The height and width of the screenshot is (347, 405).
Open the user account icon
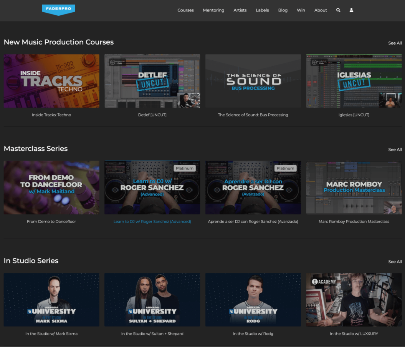351,10
